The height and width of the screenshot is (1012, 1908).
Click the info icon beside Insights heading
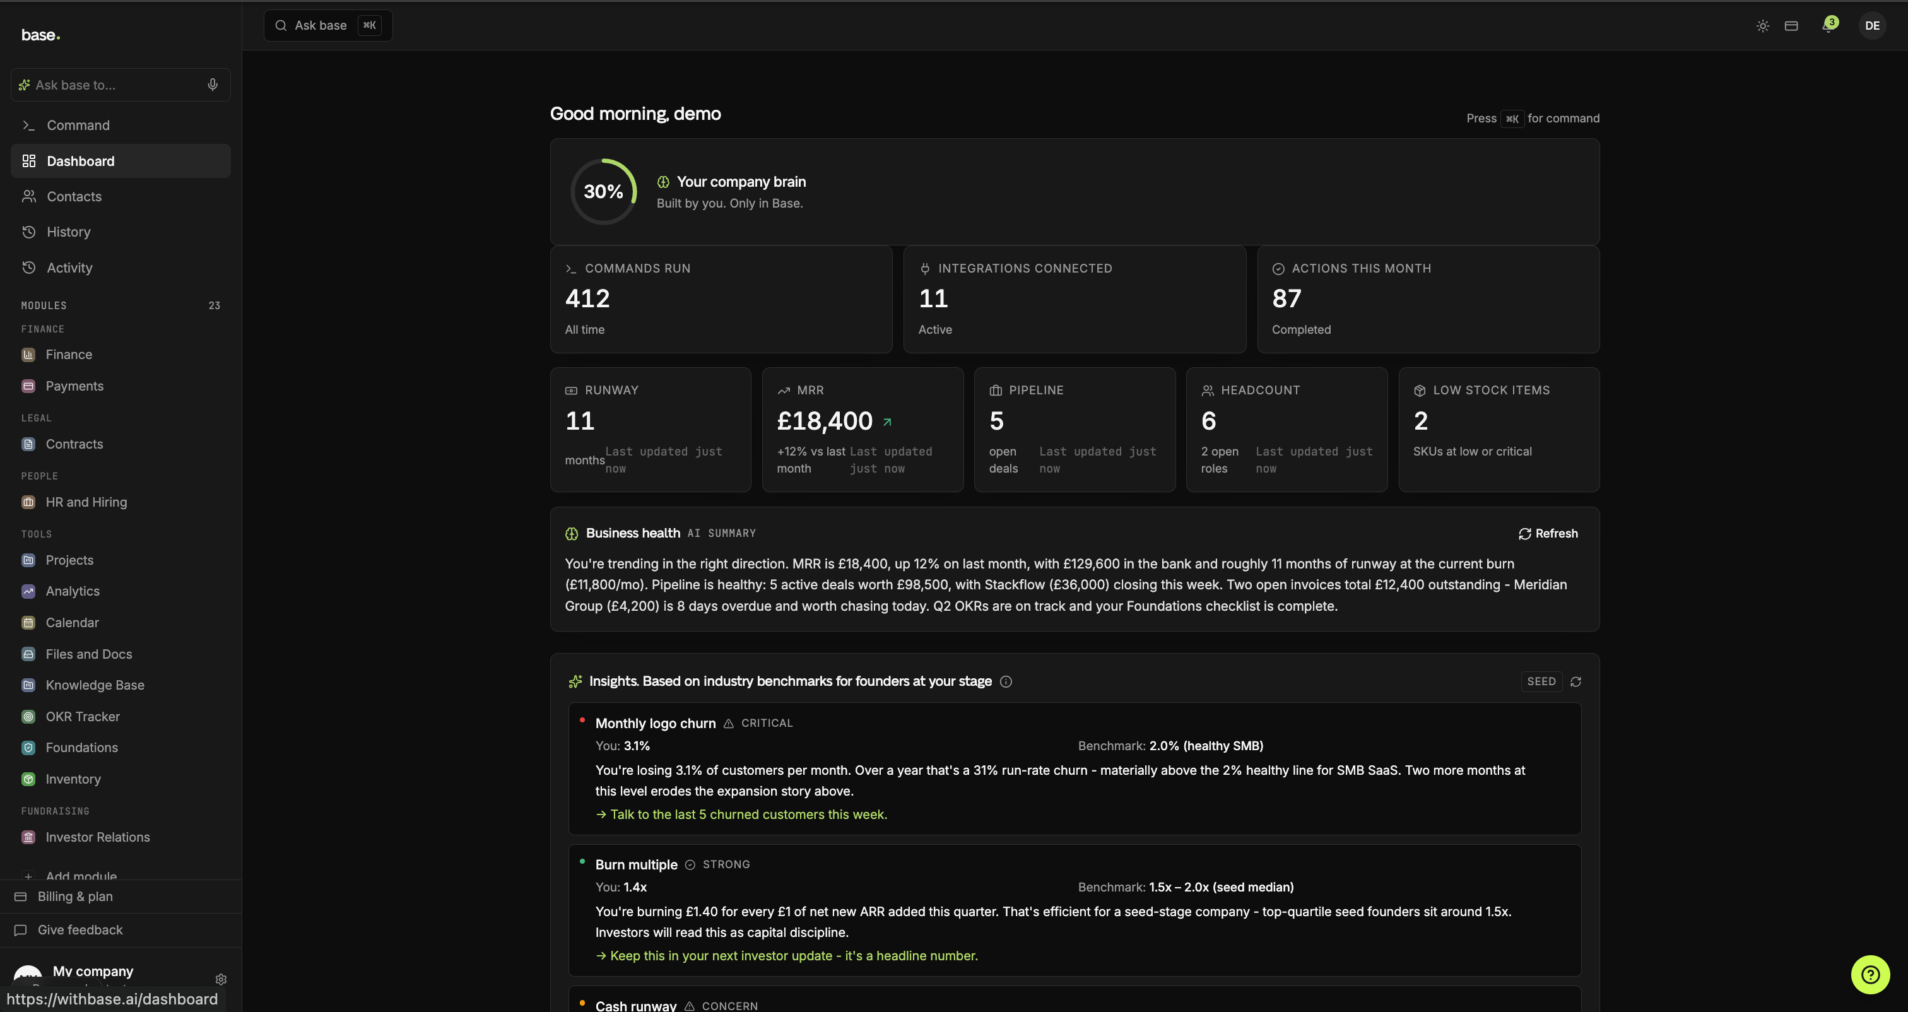pyautogui.click(x=1006, y=681)
